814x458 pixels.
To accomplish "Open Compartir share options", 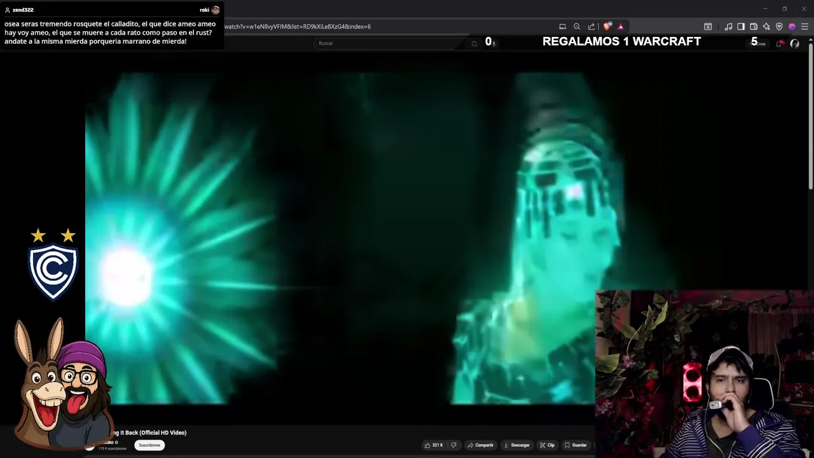I will [x=481, y=445].
